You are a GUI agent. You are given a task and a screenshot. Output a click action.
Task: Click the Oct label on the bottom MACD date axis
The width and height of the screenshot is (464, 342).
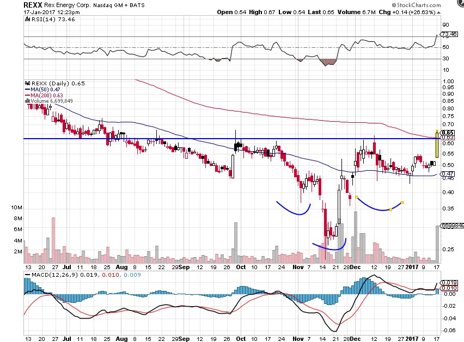(241, 339)
